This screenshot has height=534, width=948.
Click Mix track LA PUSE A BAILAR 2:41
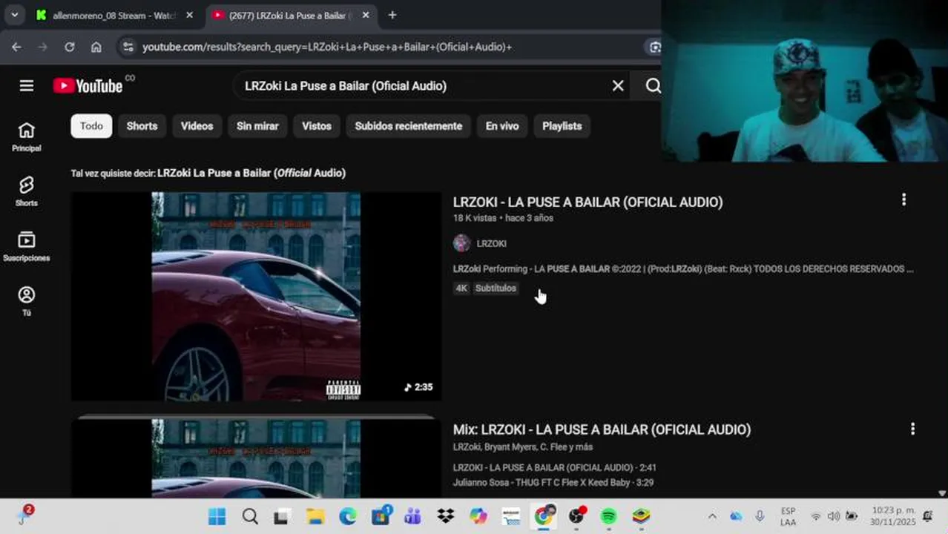(x=554, y=468)
